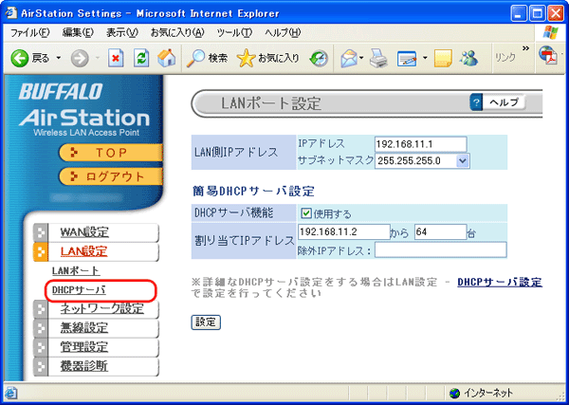The height and width of the screenshot is (405, 569).
Task: Click the 設定 submit button
Action: [206, 322]
